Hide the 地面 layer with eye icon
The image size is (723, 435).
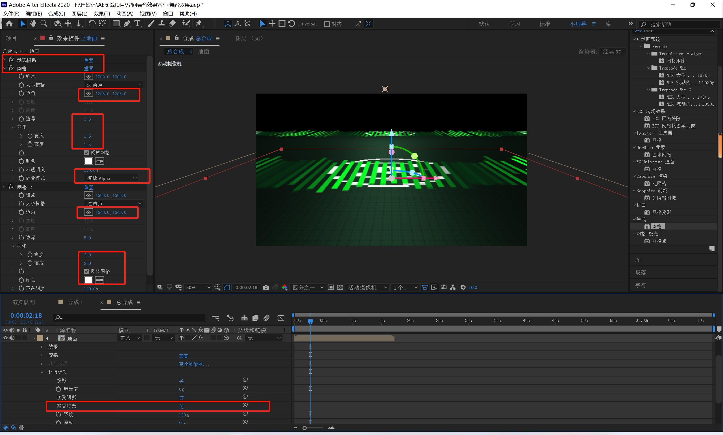click(x=5, y=338)
